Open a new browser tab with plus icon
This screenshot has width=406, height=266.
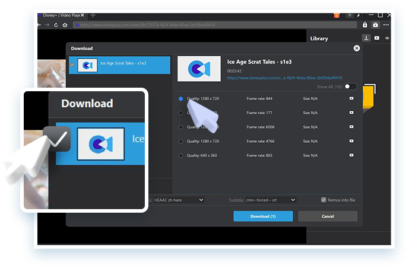(x=93, y=15)
